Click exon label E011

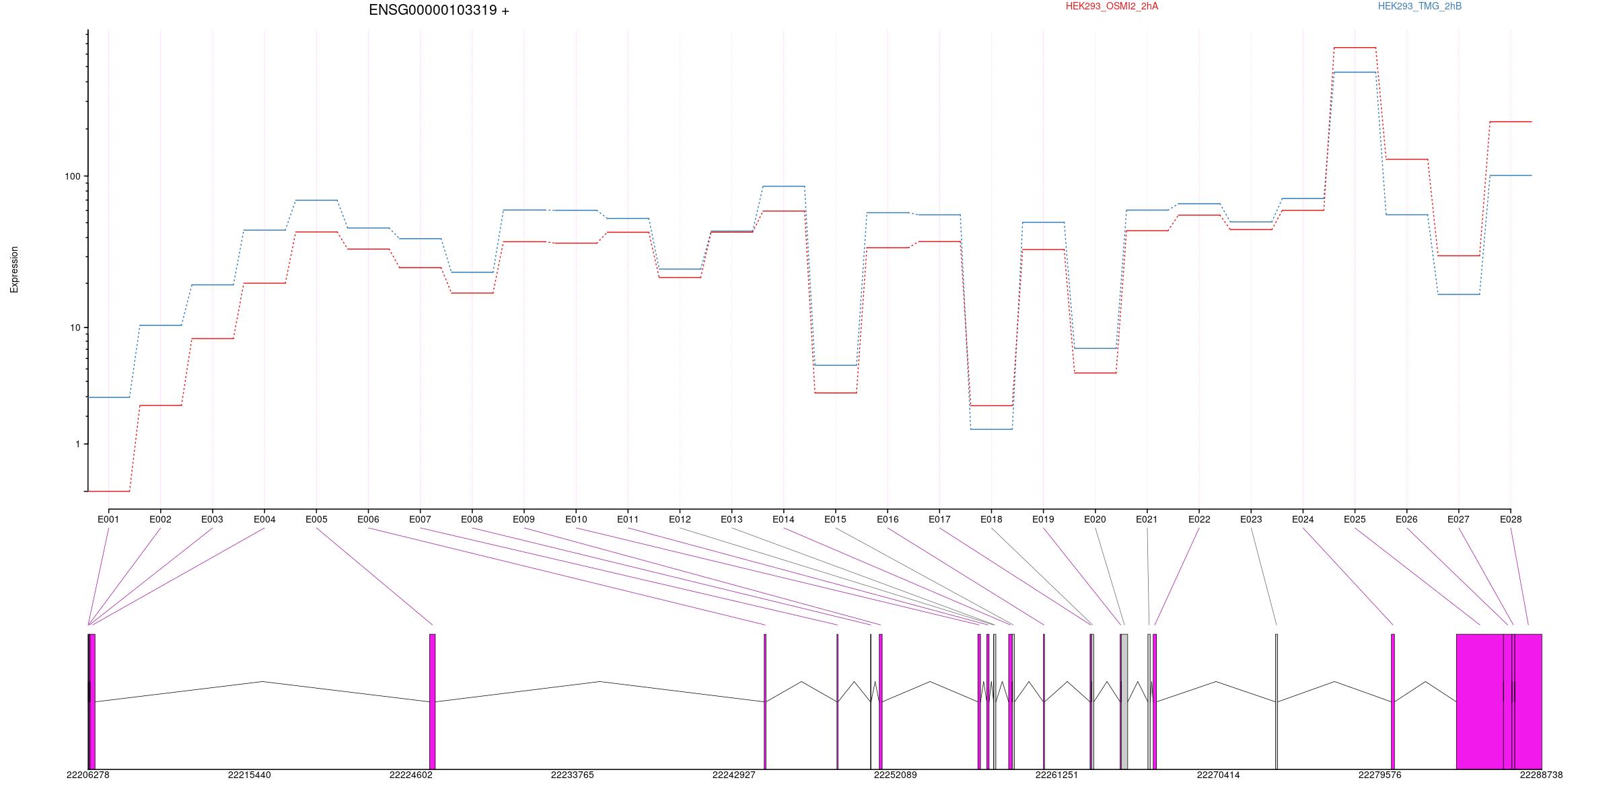point(628,519)
